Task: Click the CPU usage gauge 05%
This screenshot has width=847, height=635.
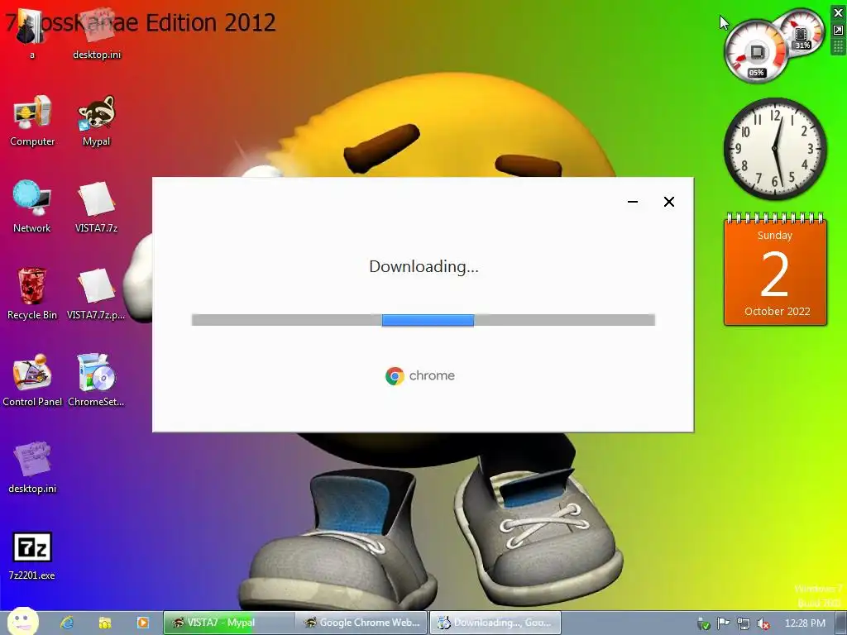Action: click(756, 52)
